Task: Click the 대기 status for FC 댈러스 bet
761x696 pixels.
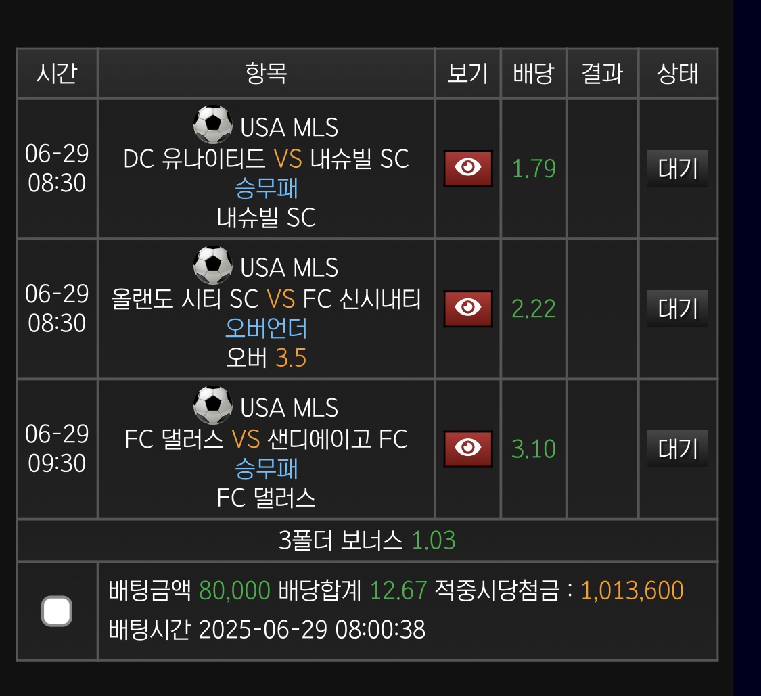Action: tap(678, 449)
